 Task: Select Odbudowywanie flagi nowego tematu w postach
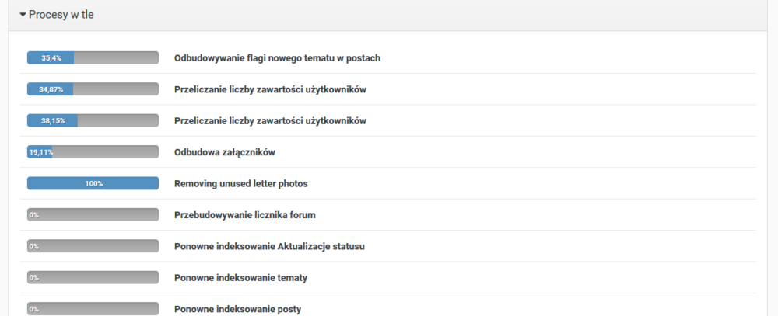[277, 58]
